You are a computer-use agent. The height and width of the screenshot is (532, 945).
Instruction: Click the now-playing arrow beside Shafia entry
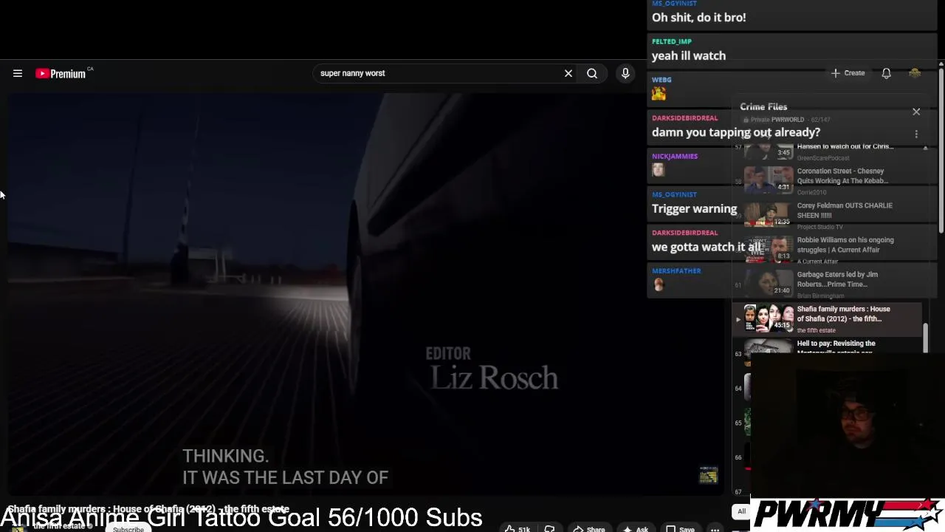[x=738, y=319]
